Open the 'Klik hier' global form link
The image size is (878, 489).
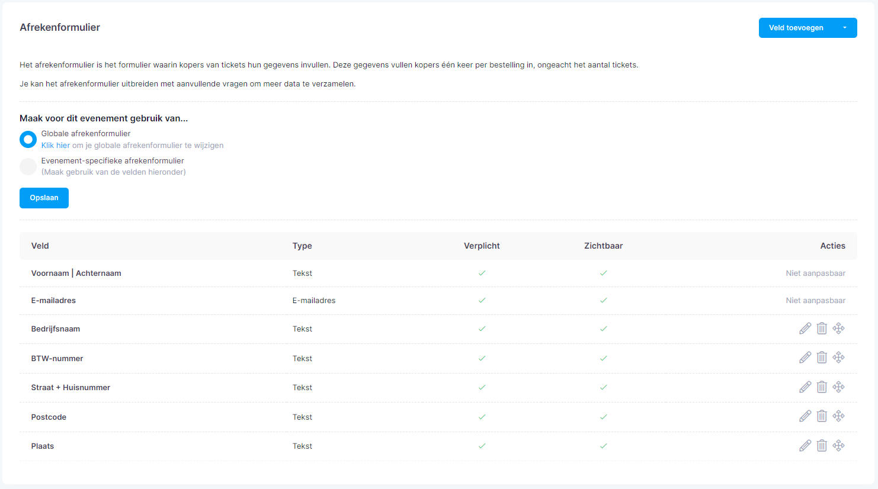coord(56,145)
